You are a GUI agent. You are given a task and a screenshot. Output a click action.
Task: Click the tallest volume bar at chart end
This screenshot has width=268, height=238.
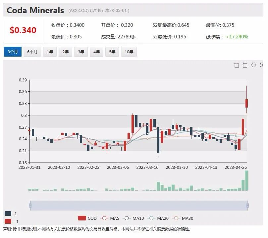tap(247, 181)
